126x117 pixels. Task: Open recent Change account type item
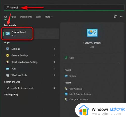click(x=79, y=99)
